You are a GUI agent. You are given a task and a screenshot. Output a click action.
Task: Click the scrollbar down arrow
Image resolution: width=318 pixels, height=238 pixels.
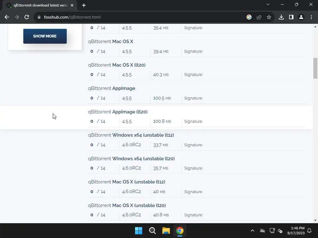[x=316, y=220]
